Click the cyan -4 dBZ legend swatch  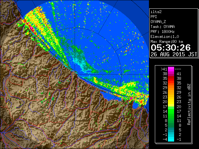pos(171,139)
